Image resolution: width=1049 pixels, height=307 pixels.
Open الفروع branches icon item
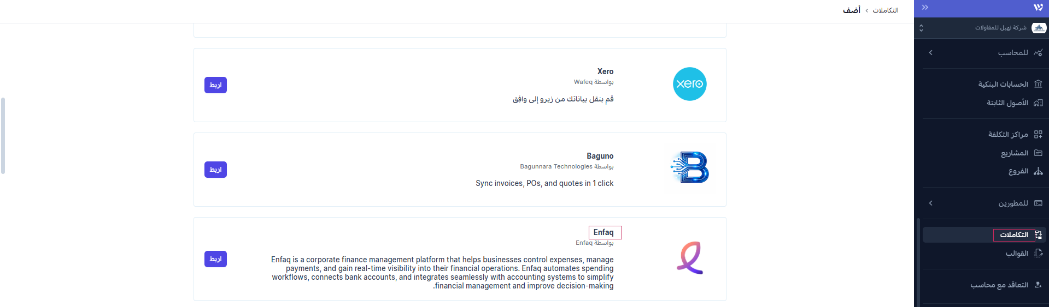coord(1038,171)
